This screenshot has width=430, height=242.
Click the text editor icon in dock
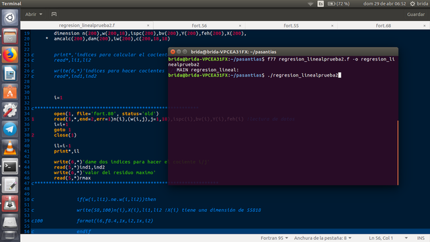[x=10, y=185]
